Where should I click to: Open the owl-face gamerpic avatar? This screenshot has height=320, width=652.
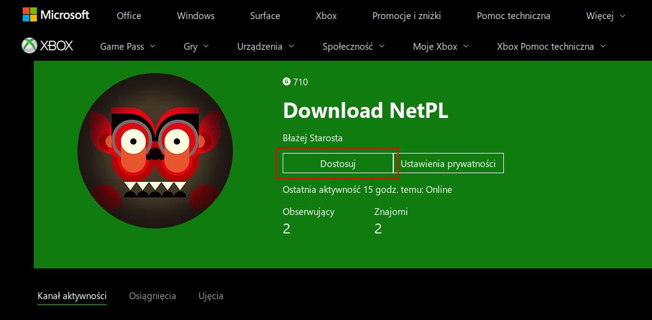pos(155,150)
